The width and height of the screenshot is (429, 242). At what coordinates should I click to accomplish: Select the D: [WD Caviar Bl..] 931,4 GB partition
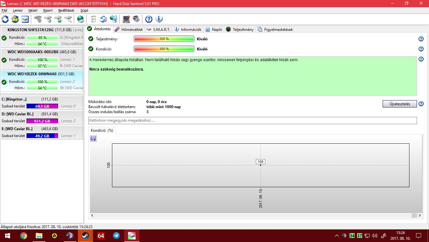(42, 118)
